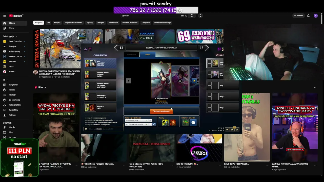Viewport: 324px width, 182px height.
Task: Click the Utwórz create button
Action: [x=298, y=16]
